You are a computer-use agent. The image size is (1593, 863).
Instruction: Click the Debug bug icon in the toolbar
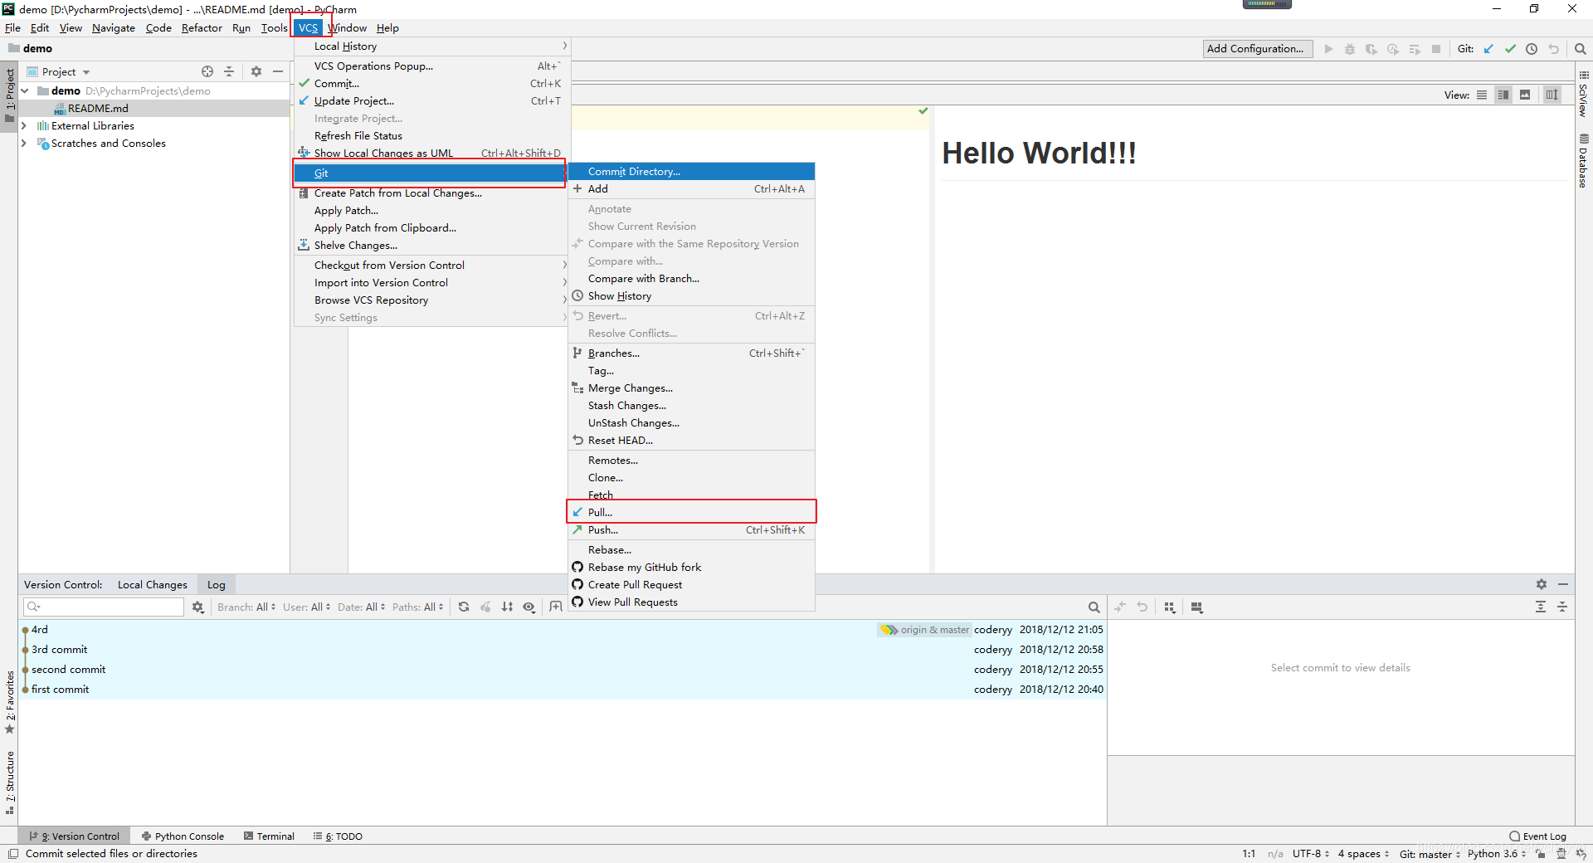pos(1350,49)
